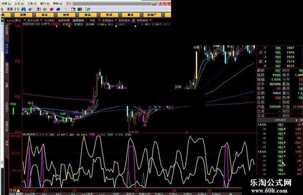Open the 公式 menu

19,4
